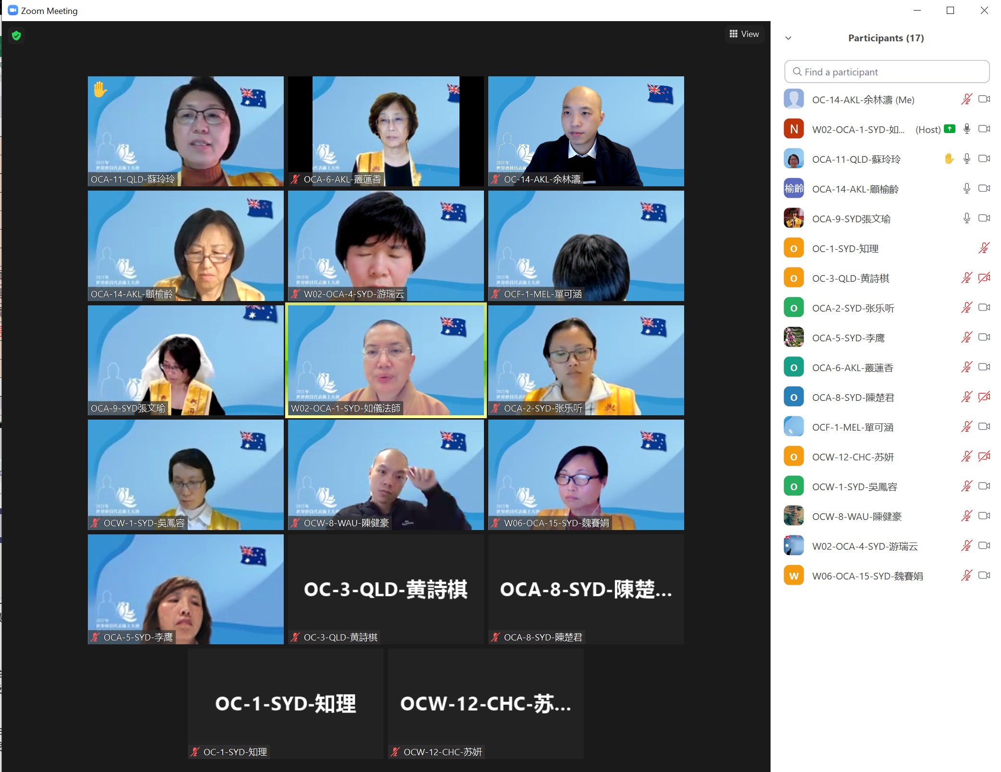This screenshot has height=772, width=1001.
Task: Click the raised hand icon beside OCA-11-QLD-蘇玲玲
Action: coord(949,159)
